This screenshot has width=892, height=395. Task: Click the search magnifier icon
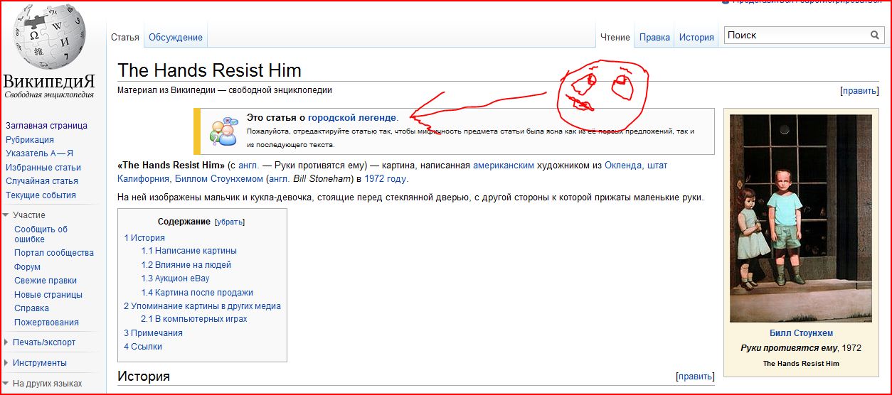(x=875, y=36)
